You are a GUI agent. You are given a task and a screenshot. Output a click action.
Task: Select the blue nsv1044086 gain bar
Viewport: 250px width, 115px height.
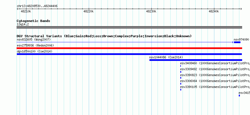coord(196,60)
